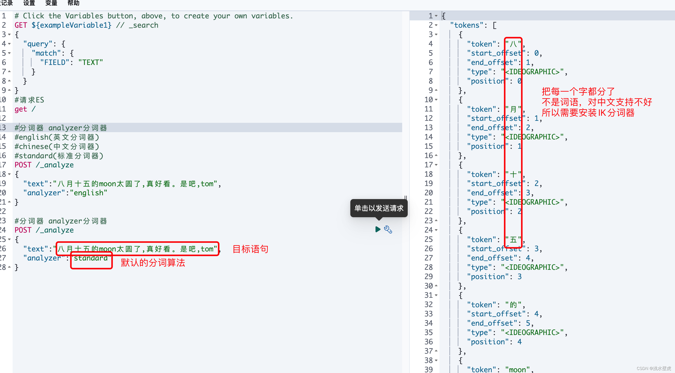Open the 帮助 menu
Image resolution: width=675 pixels, height=373 pixels.
[73, 3]
